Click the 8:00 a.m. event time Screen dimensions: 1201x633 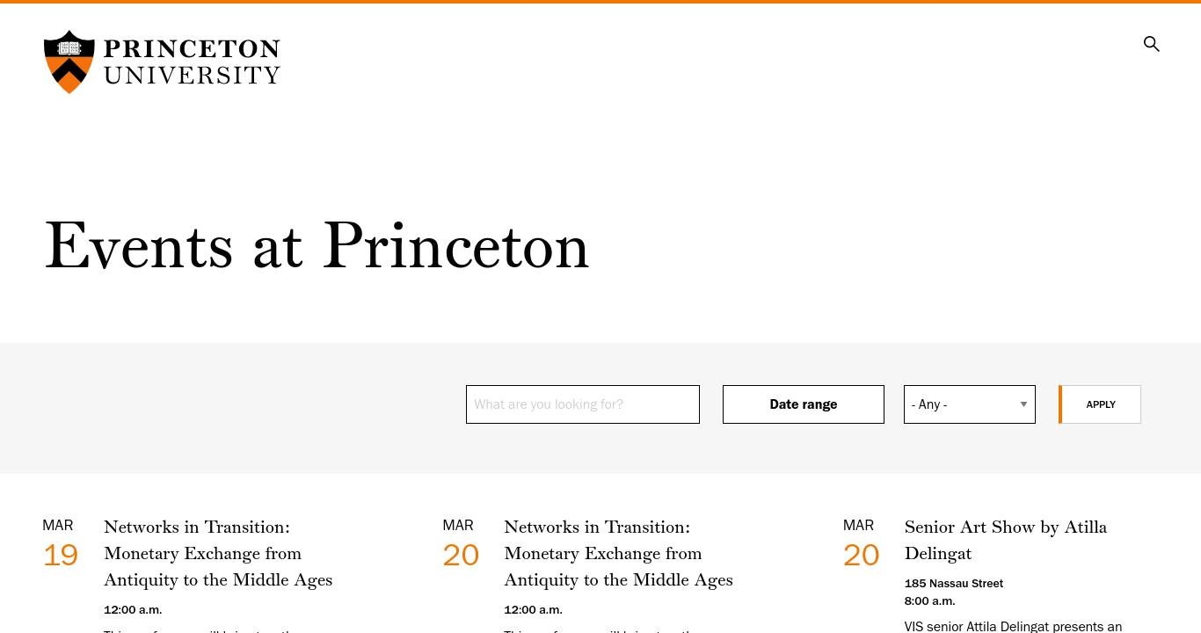929,600
